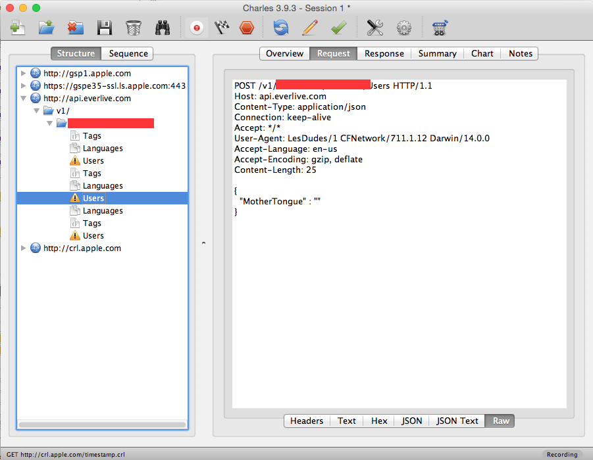
Task: Open Find with binoculars icon
Action: (x=163, y=28)
